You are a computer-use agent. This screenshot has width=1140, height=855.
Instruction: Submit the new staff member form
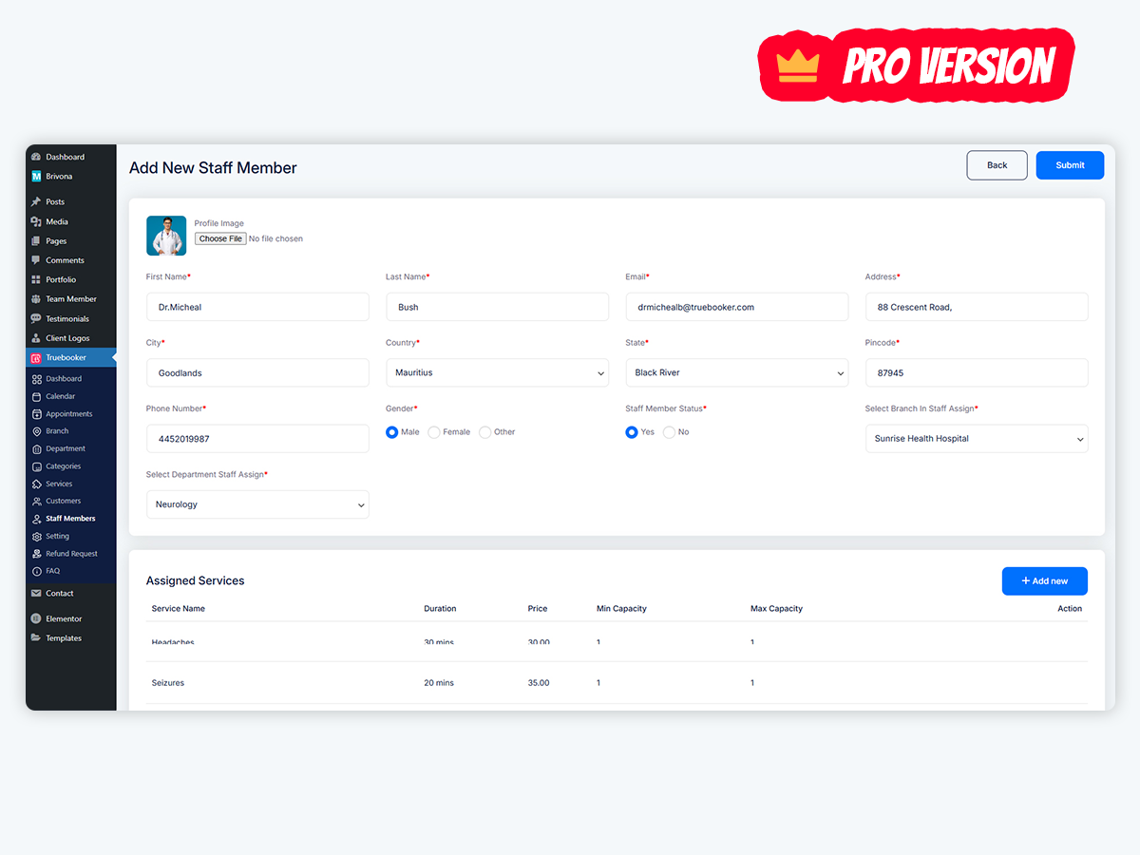1069,164
